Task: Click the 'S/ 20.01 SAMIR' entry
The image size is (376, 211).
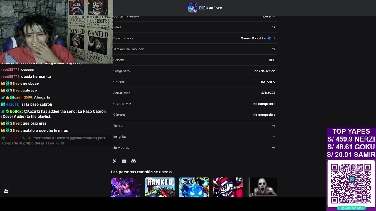Action: tap(351, 155)
